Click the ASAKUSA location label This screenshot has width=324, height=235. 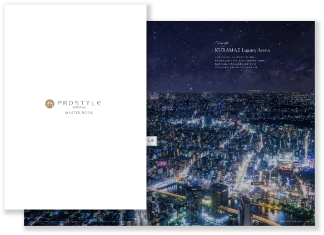(x=258, y=183)
